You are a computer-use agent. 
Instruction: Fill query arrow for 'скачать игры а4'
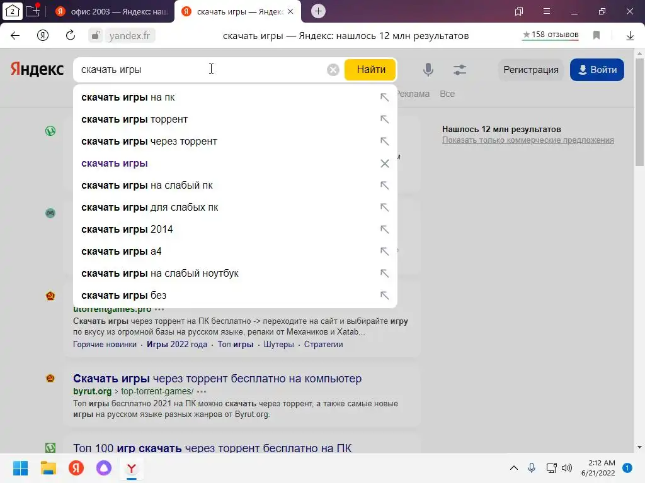click(x=385, y=252)
